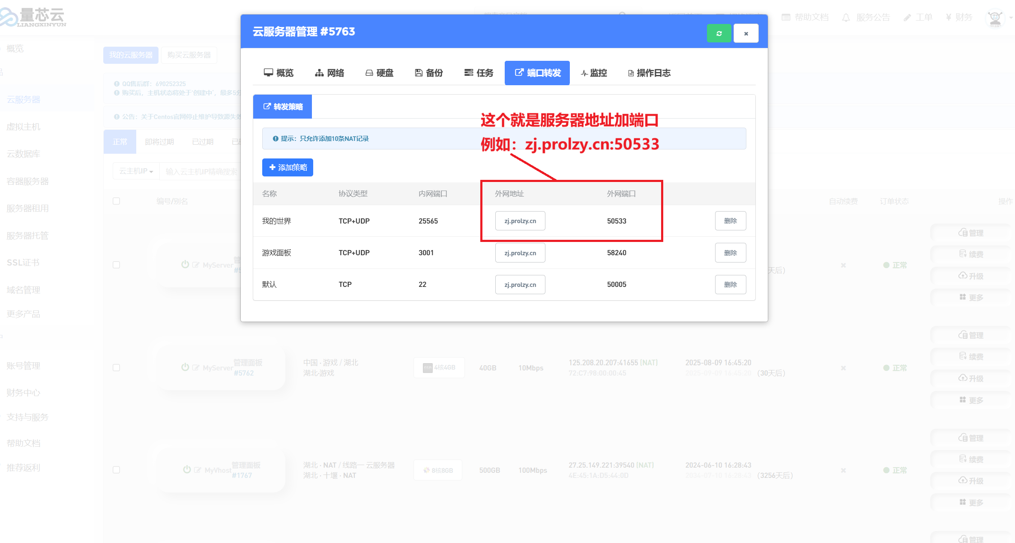
Task: Open the zj.prolzy.cn address box for 游戏面板
Action: 520,253
